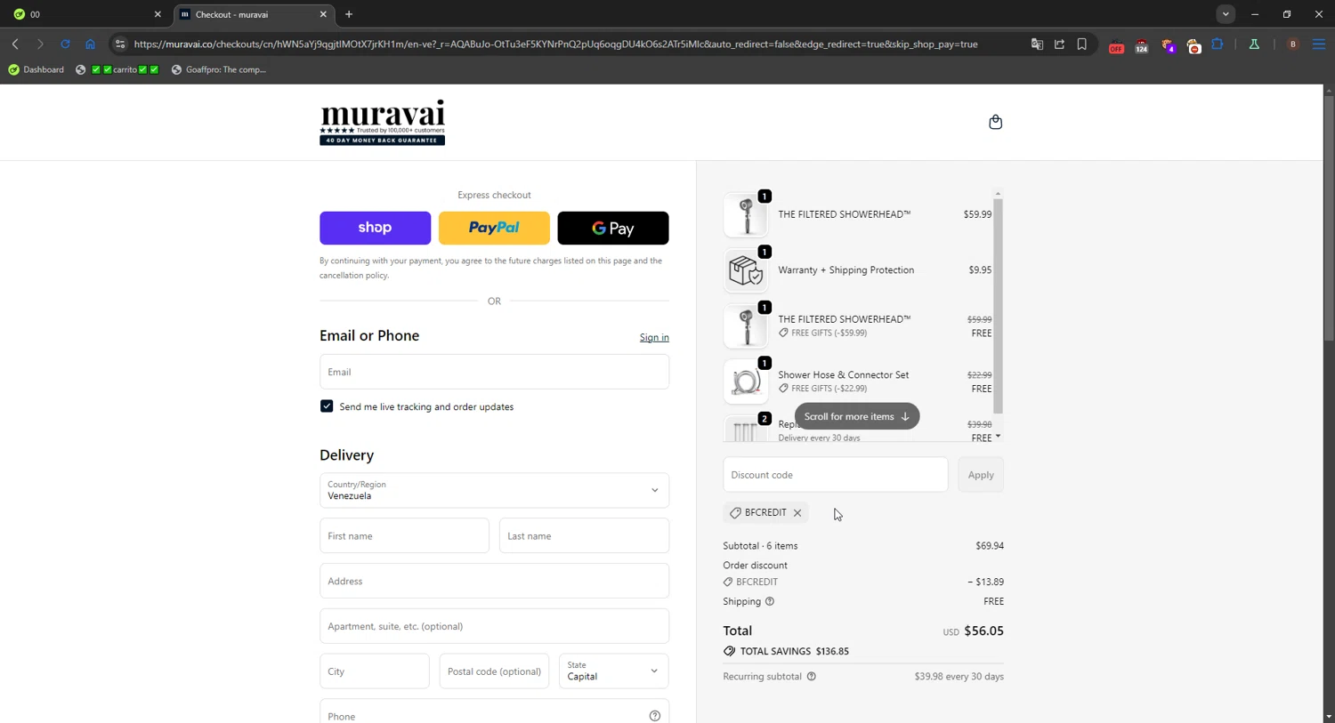The image size is (1335, 723).
Task: Translate this page via translate icon
Action: tap(1037, 44)
